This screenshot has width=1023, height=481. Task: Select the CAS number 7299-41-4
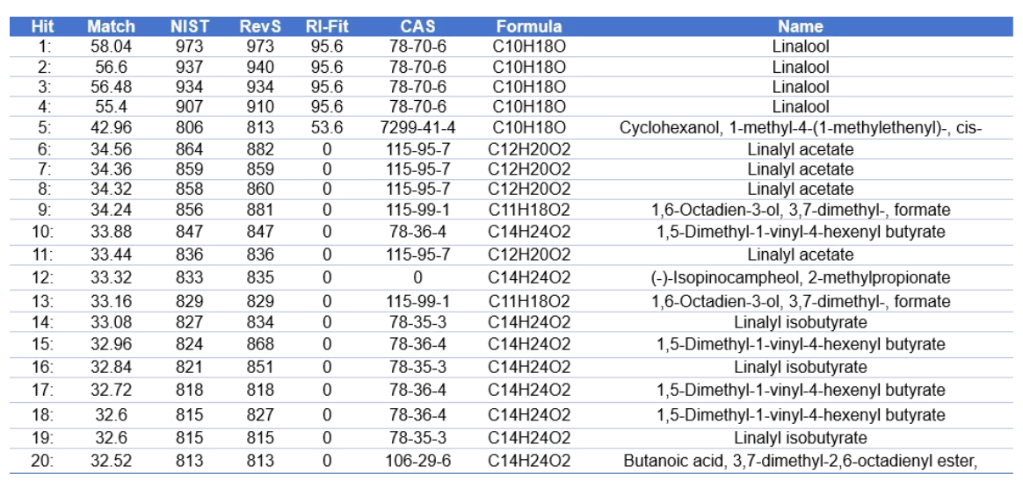(x=417, y=128)
